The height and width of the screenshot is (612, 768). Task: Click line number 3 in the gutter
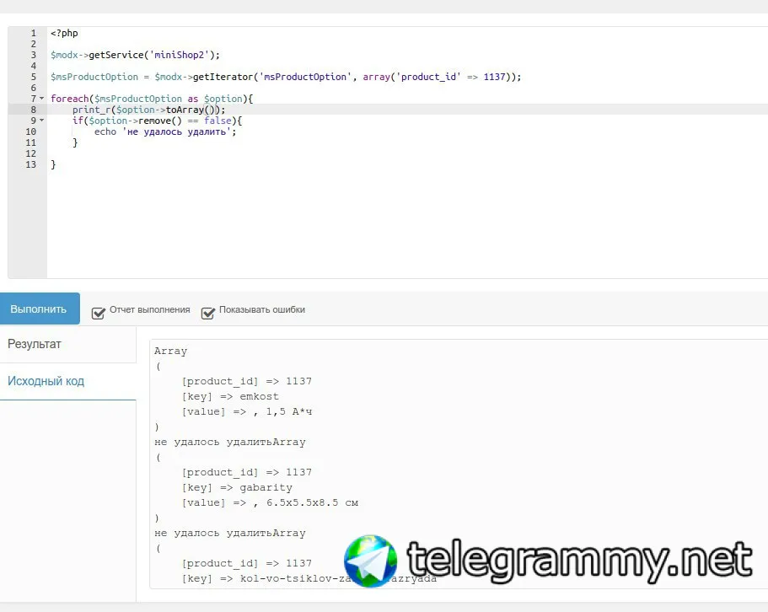[x=34, y=55]
